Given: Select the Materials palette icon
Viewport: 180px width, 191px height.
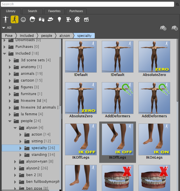Looking at the screenshot, I should (77, 19).
